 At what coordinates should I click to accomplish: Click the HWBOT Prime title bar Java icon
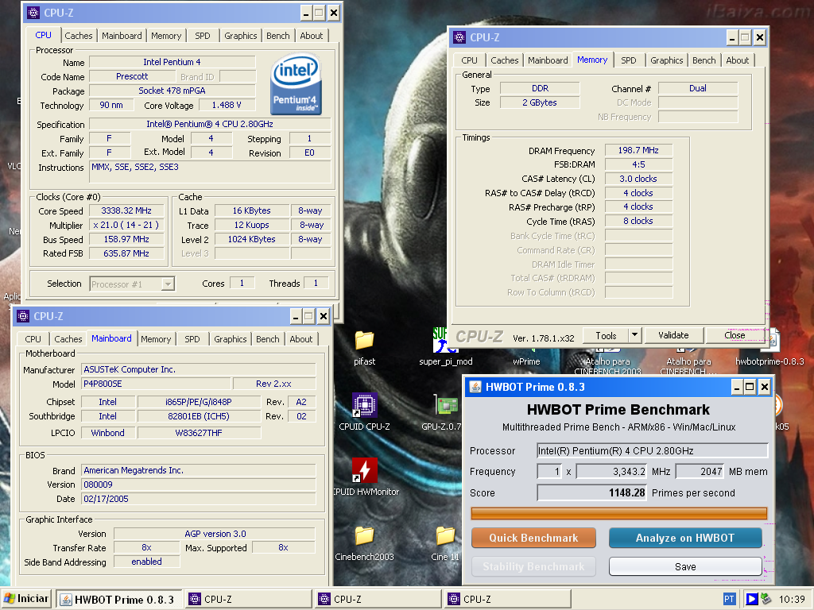pos(475,387)
